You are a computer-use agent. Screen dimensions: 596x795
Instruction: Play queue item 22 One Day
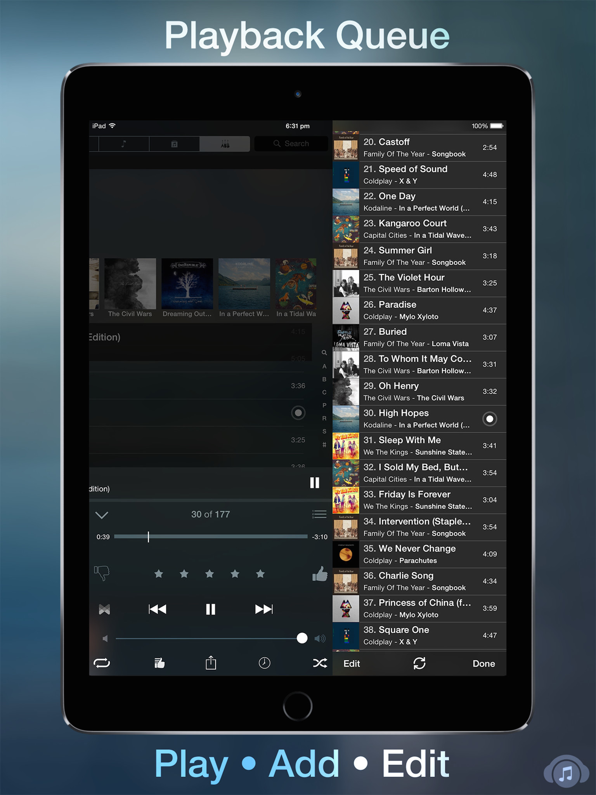click(419, 202)
